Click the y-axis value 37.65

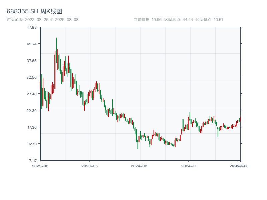click(x=32, y=61)
